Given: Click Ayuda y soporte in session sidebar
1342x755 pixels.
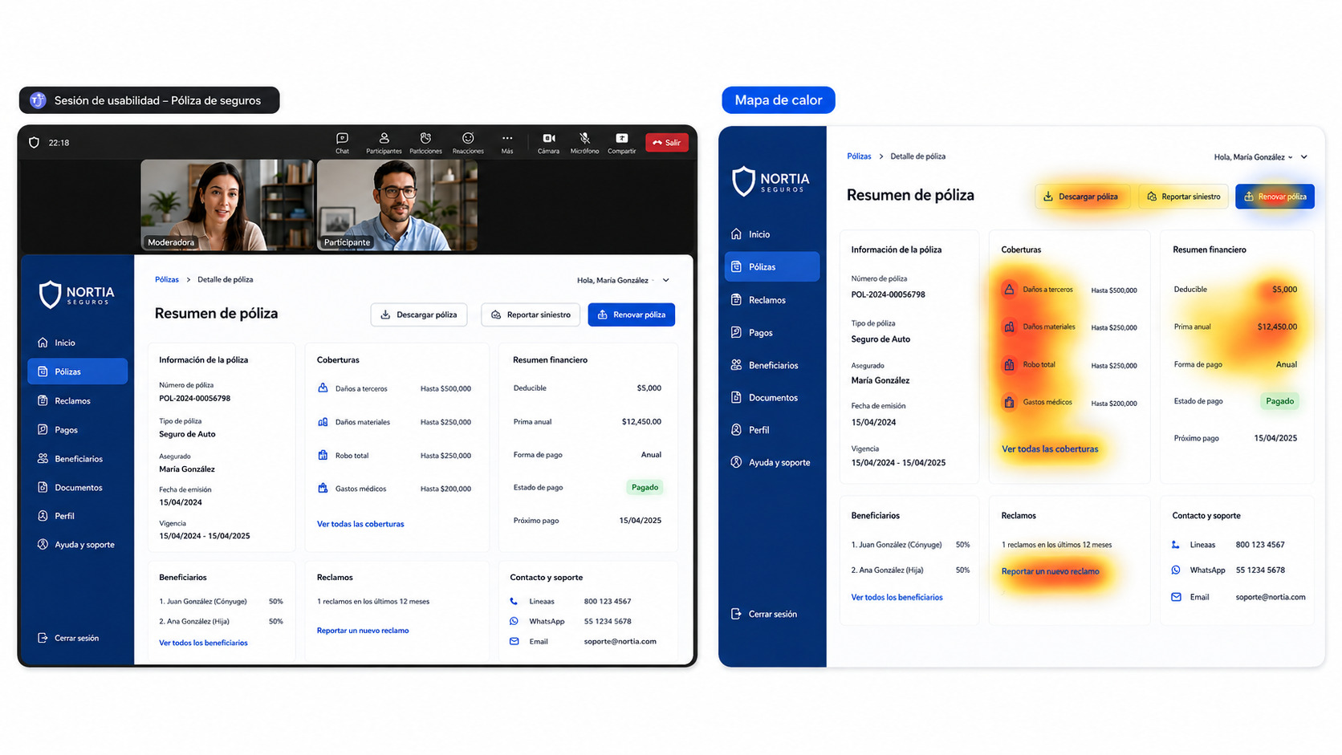Looking at the screenshot, I should [77, 544].
